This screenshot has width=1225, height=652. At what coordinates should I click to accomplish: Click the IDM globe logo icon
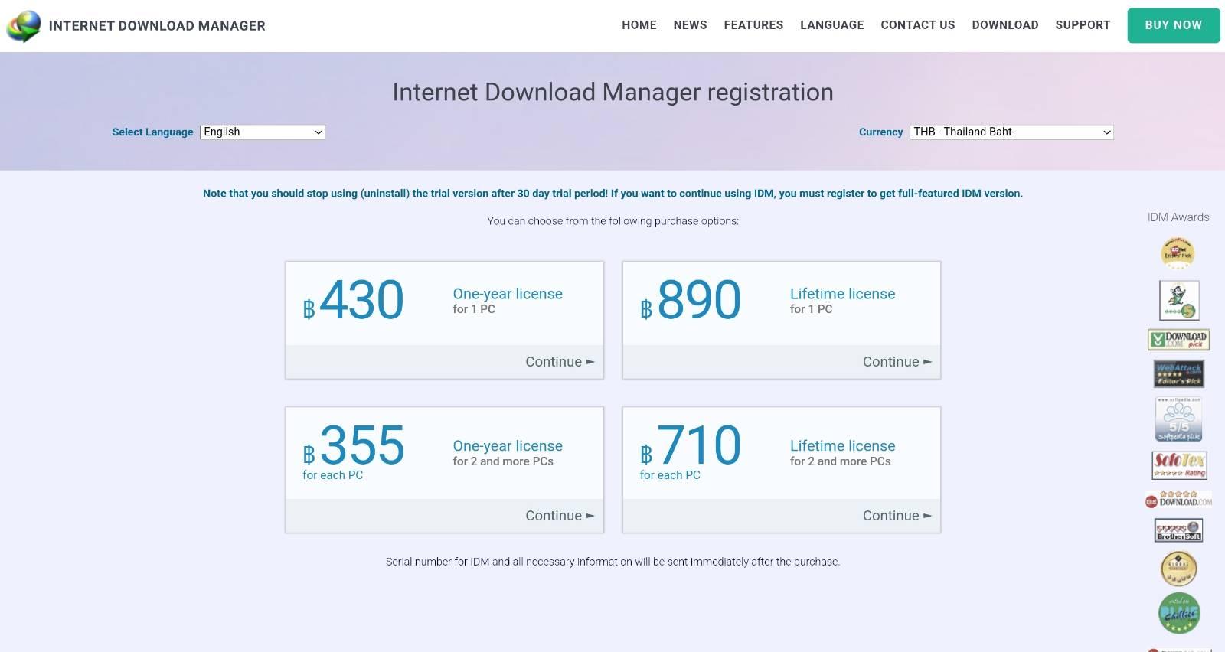click(24, 26)
